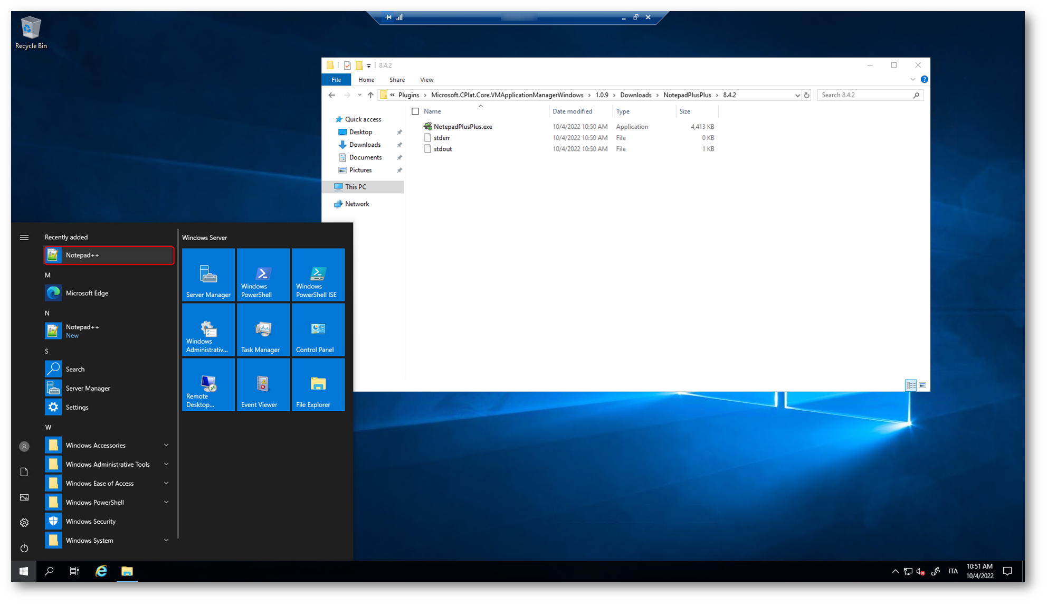
Task: Click the Start menu hamburger icon
Action: (x=24, y=238)
